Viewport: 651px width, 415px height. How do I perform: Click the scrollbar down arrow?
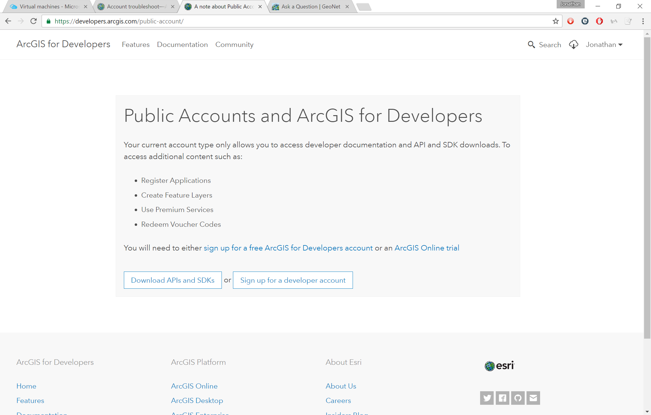(x=647, y=411)
